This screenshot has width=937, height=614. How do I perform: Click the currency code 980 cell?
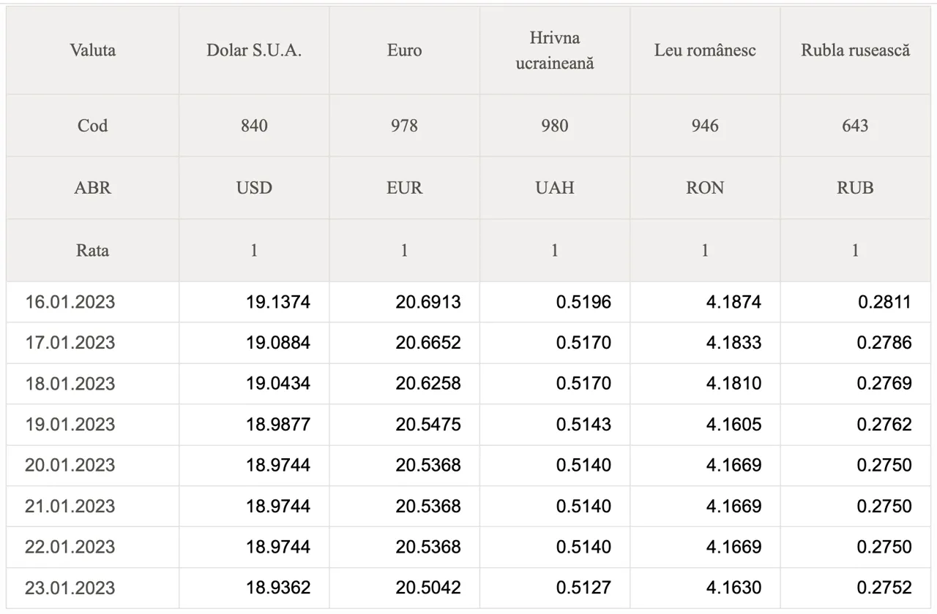click(x=554, y=126)
